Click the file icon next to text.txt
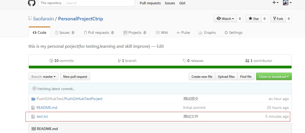Image resolution: width=305 pixels, height=133 pixels. point(33,116)
